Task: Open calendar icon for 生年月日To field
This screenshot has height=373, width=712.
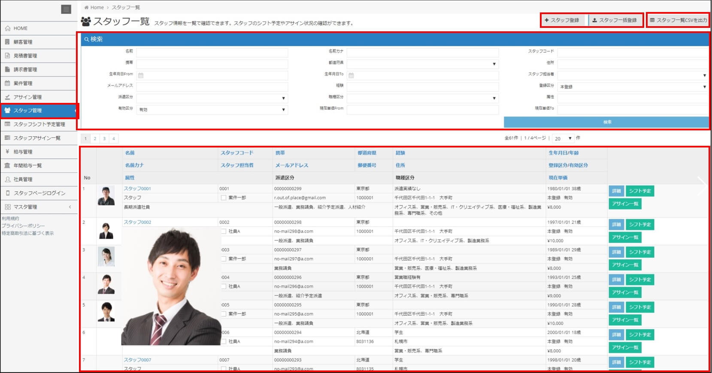Action: click(351, 75)
